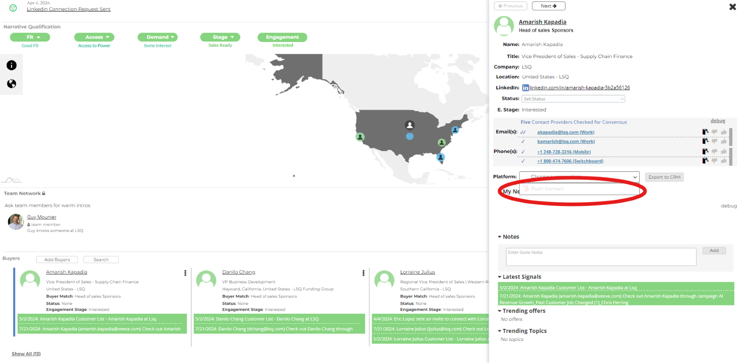
Task: Click the blue Florida map marker
Action: [441, 158]
